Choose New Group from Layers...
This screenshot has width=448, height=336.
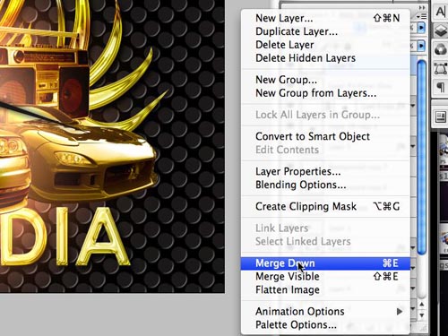[x=325, y=93]
